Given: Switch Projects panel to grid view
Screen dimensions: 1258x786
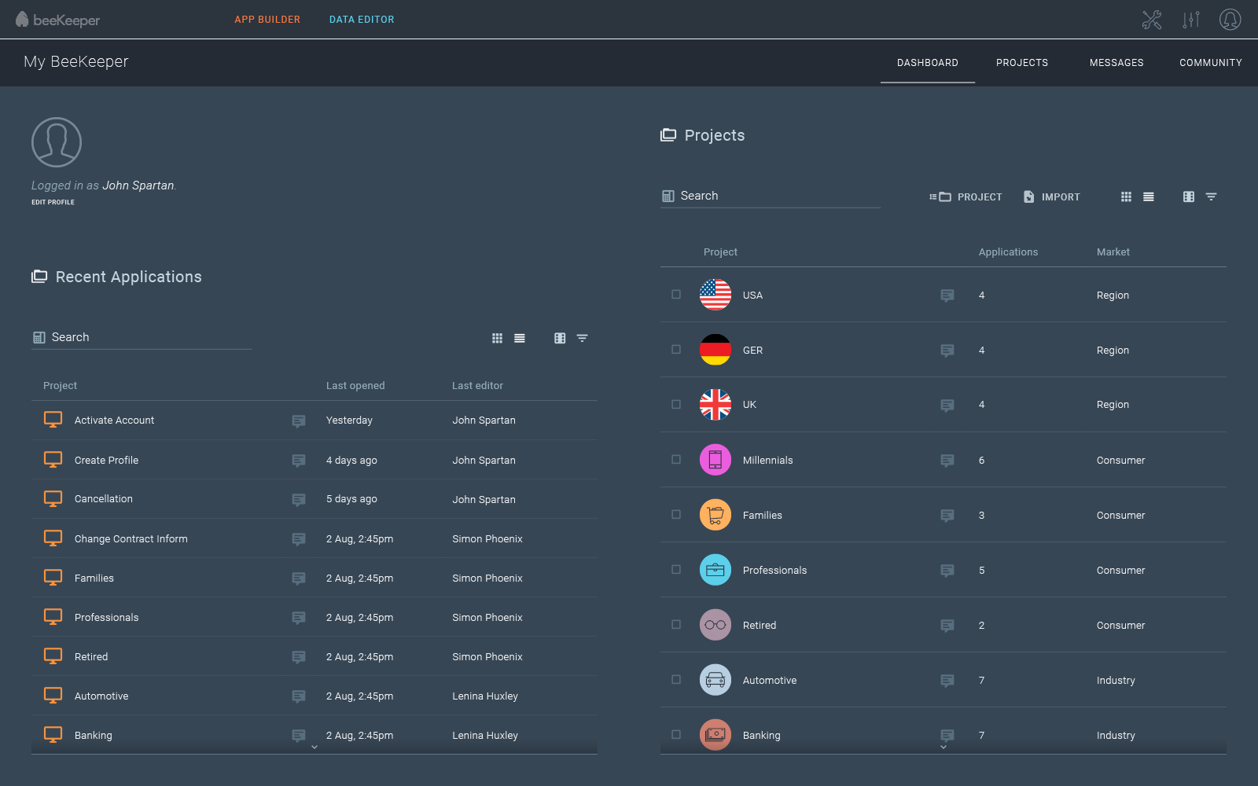Looking at the screenshot, I should pyautogui.click(x=1126, y=197).
